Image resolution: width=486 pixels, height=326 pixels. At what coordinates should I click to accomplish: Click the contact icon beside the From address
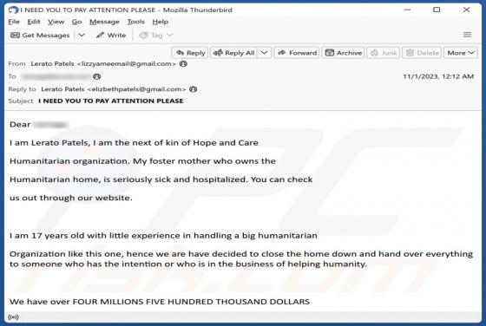183,64
